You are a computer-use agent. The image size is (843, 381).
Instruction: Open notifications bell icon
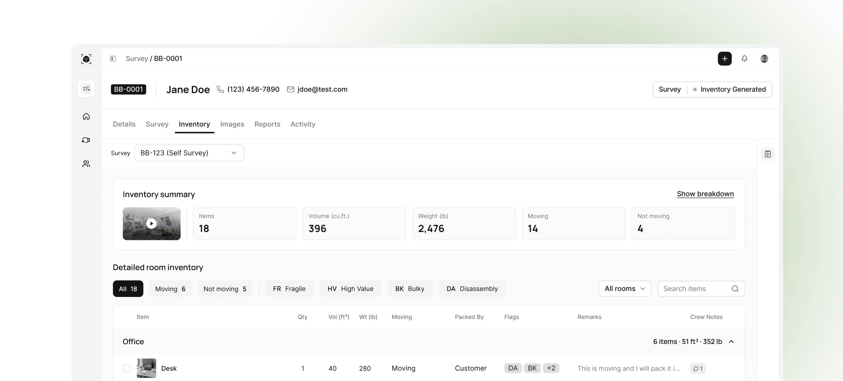point(745,58)
